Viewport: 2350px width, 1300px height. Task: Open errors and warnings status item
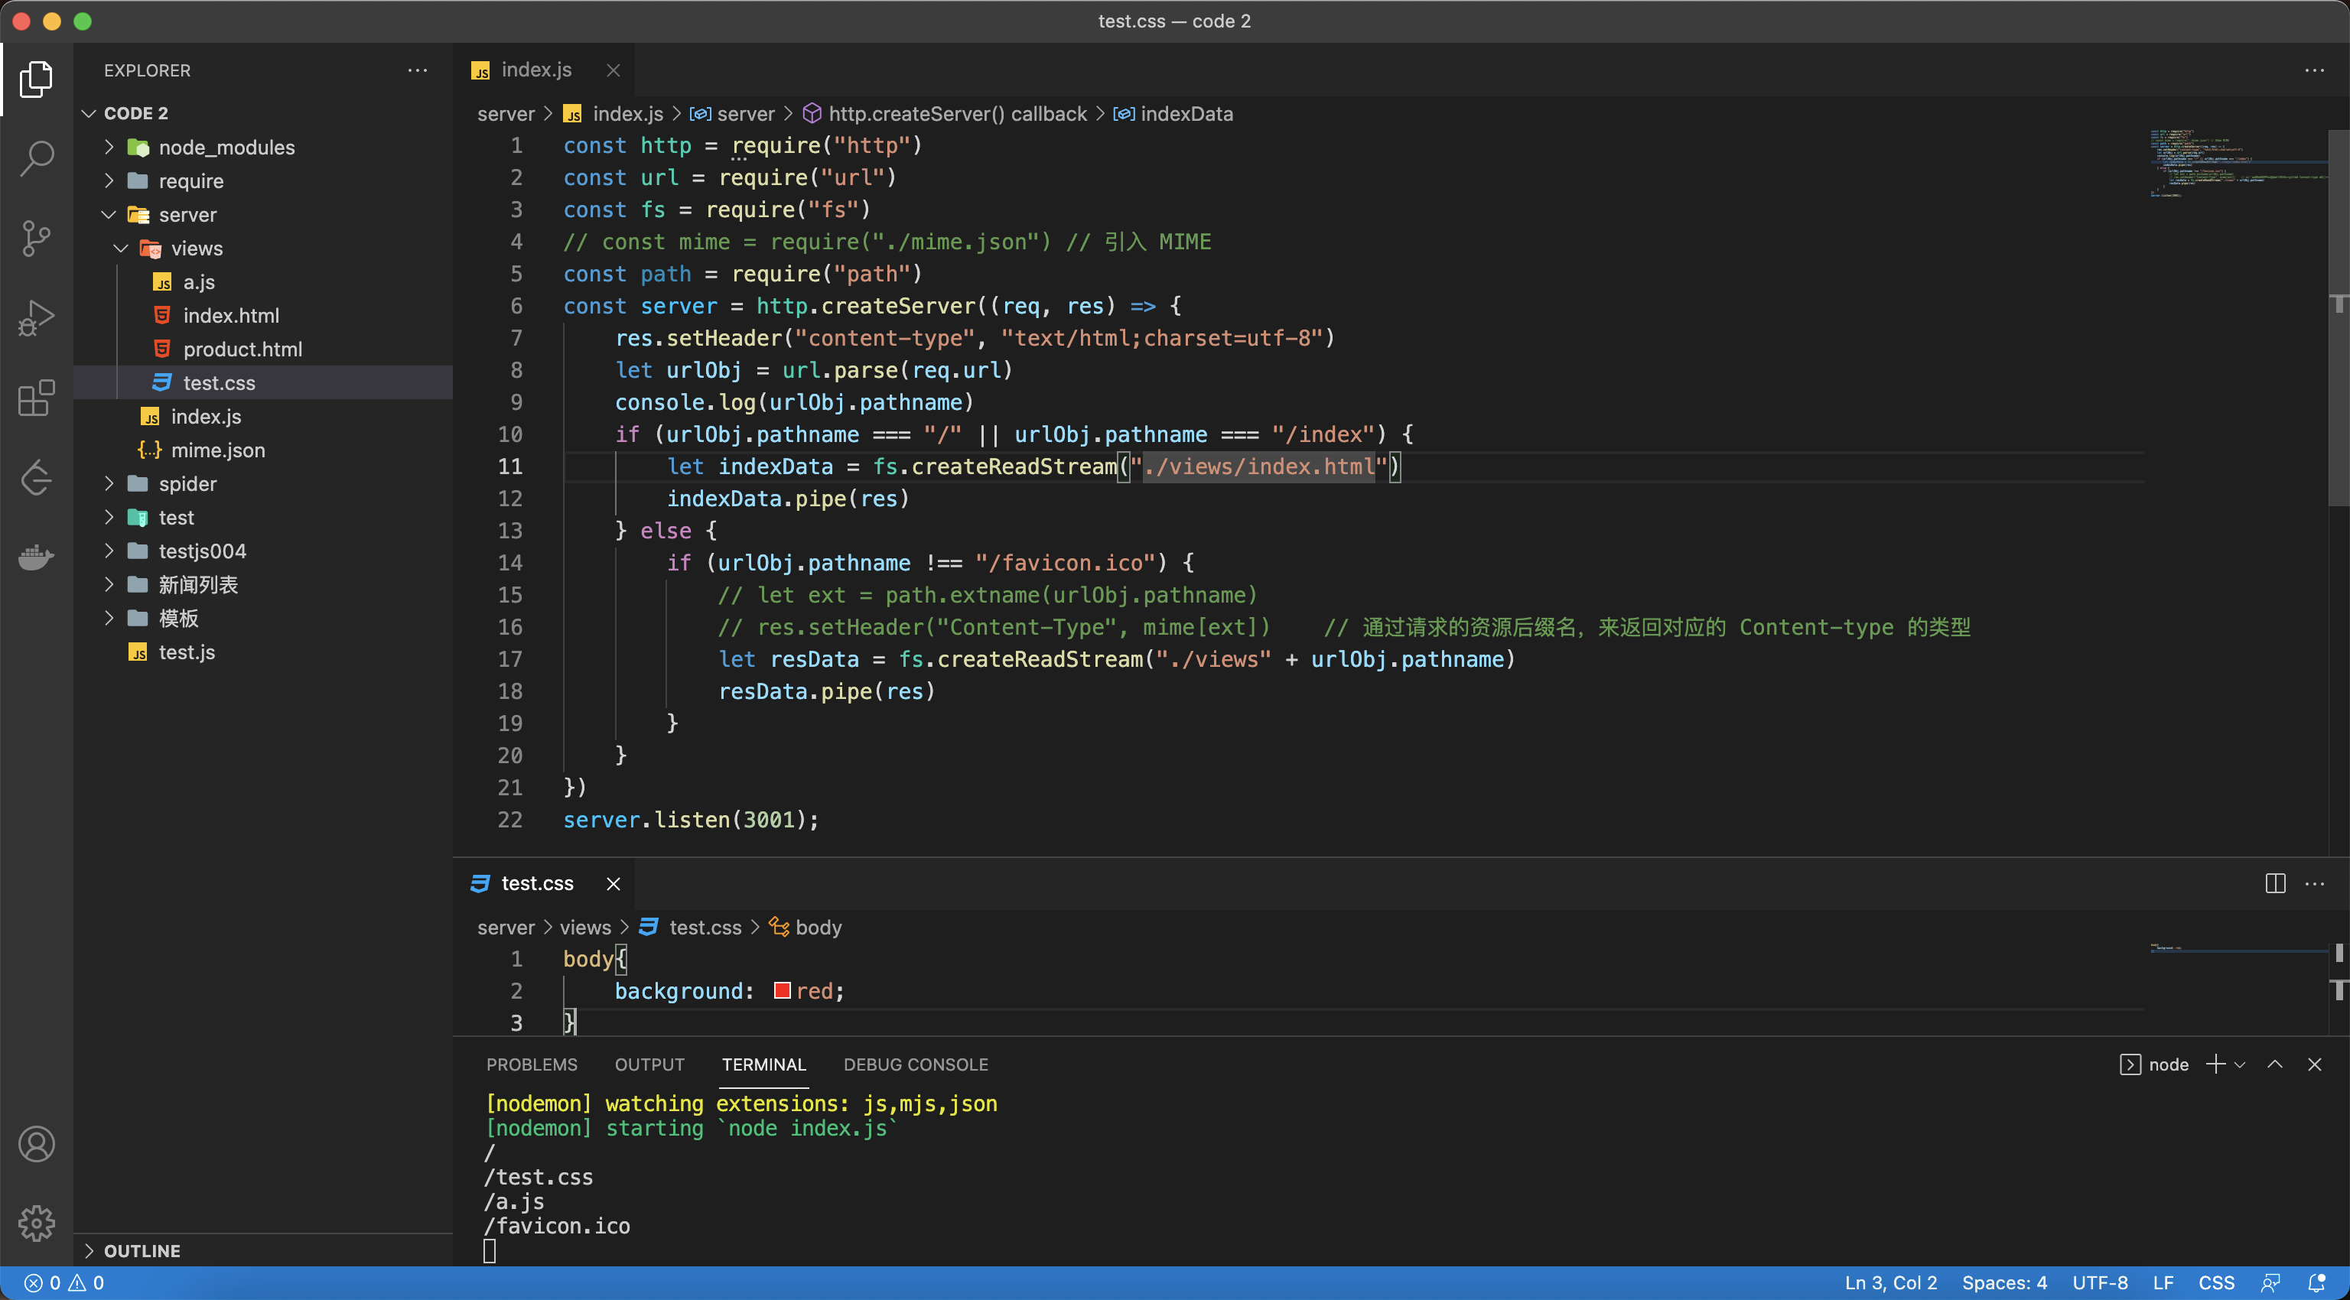coord(63,1282)
